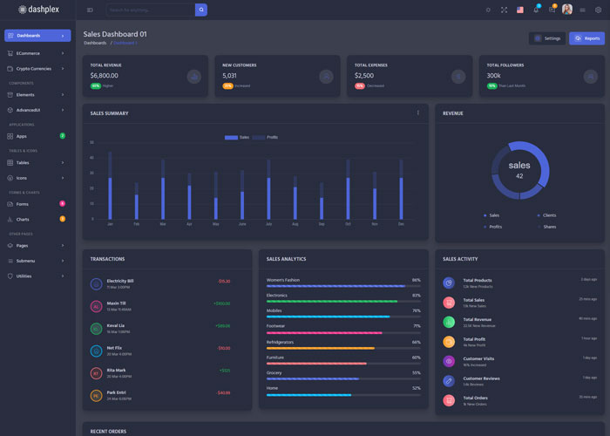Open the gear settings icon in header

[x=598, y=10]
